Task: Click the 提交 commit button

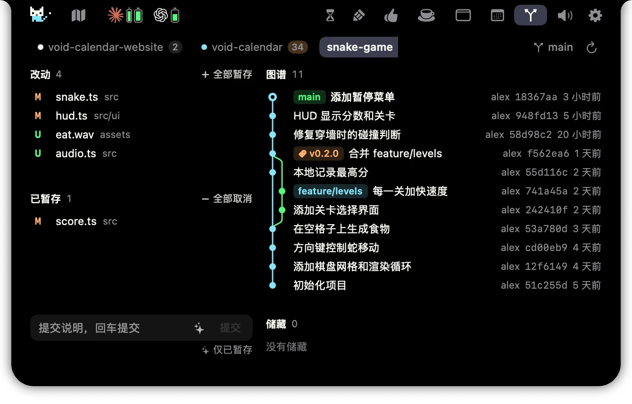Action: (230, 328)
